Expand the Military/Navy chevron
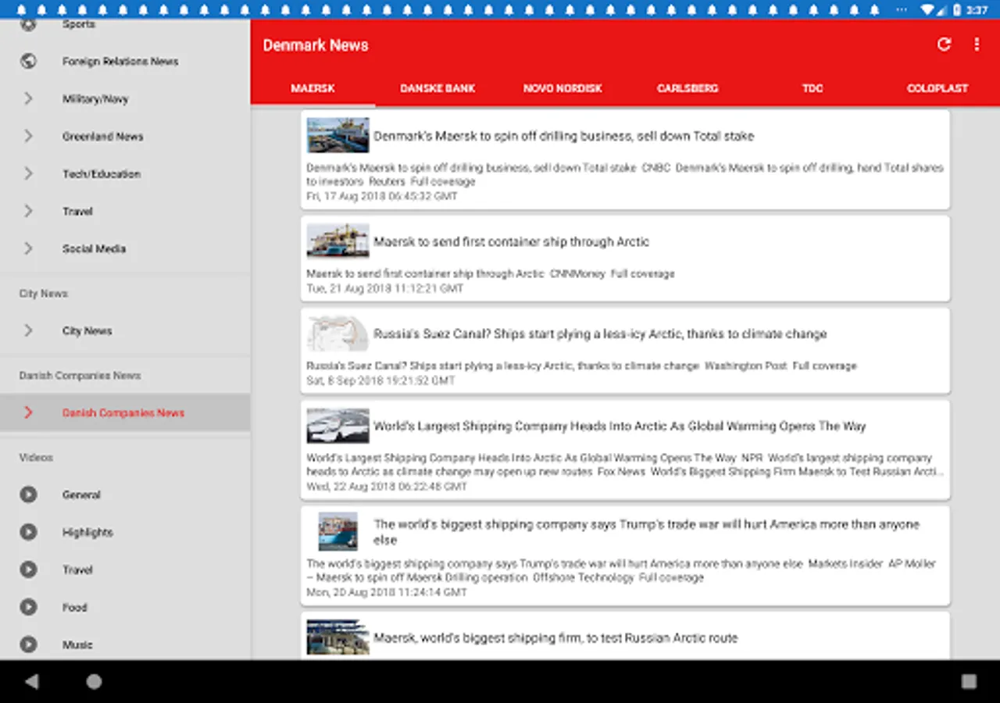 (28, 98)
